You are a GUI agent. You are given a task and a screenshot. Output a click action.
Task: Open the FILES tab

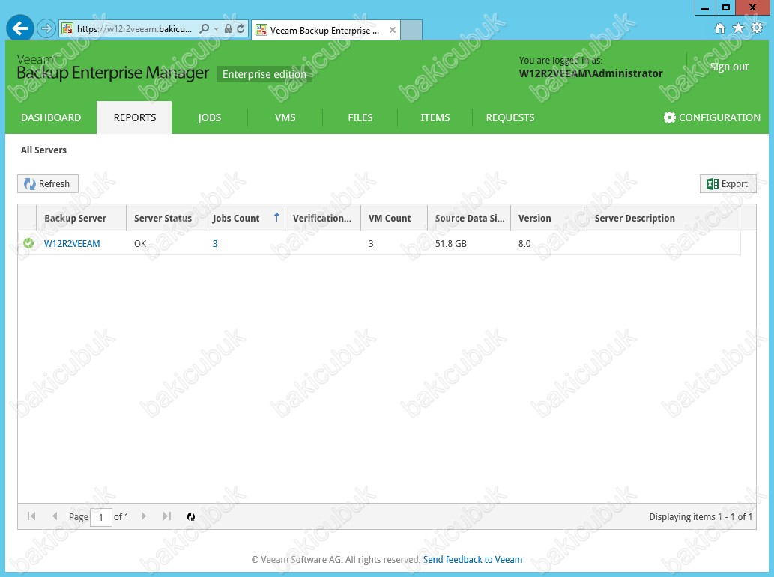(x=360, y=117)
